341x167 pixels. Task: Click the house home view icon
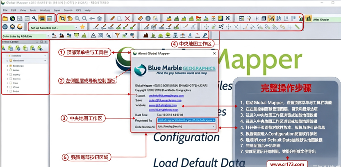tap(99, 18)
